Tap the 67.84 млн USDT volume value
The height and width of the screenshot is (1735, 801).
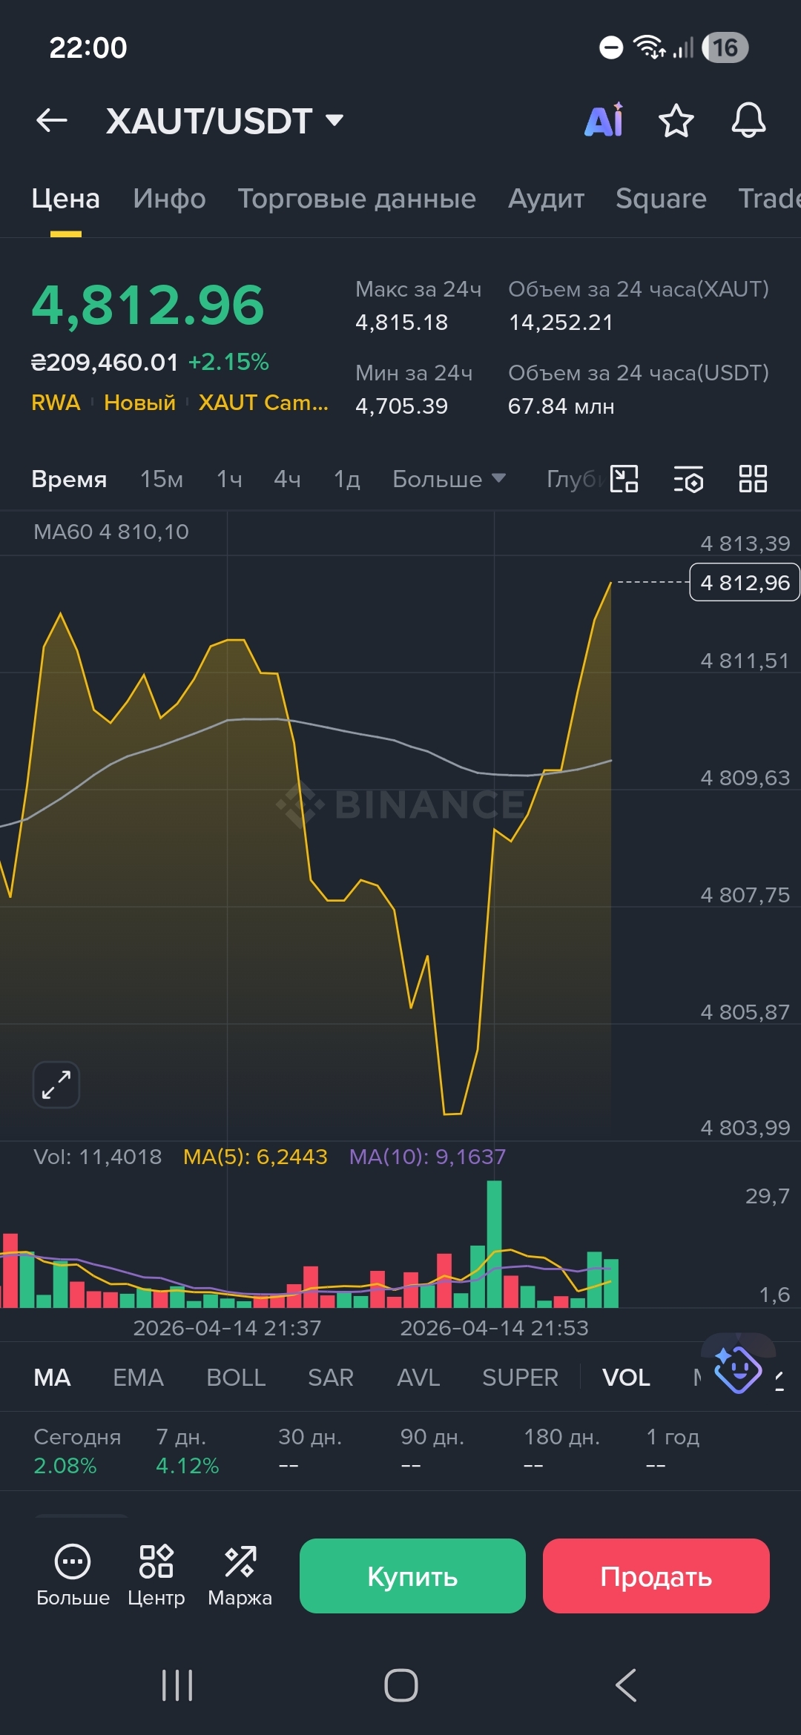coord(561,406)
